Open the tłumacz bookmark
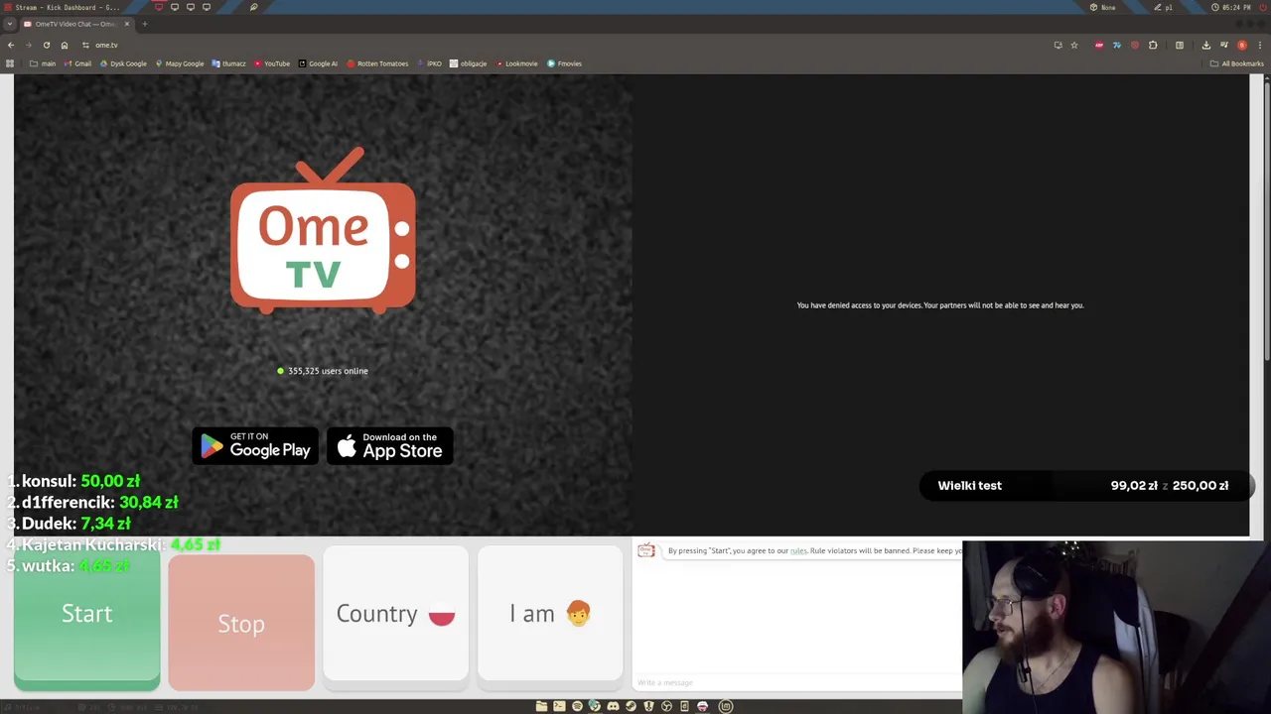This screenshot has height=714, width=1271. 229,63
